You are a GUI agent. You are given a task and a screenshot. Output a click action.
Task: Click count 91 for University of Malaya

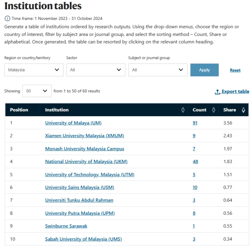click(x=195, y=123)
